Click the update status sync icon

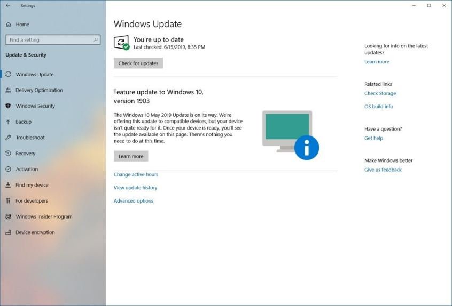[x=121, y=43]
